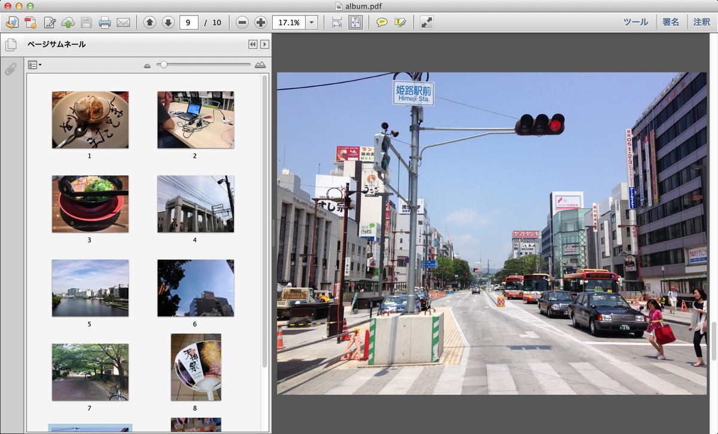Click the ページサムネール panel title
The image size is (718, 434).
(56, 44)
